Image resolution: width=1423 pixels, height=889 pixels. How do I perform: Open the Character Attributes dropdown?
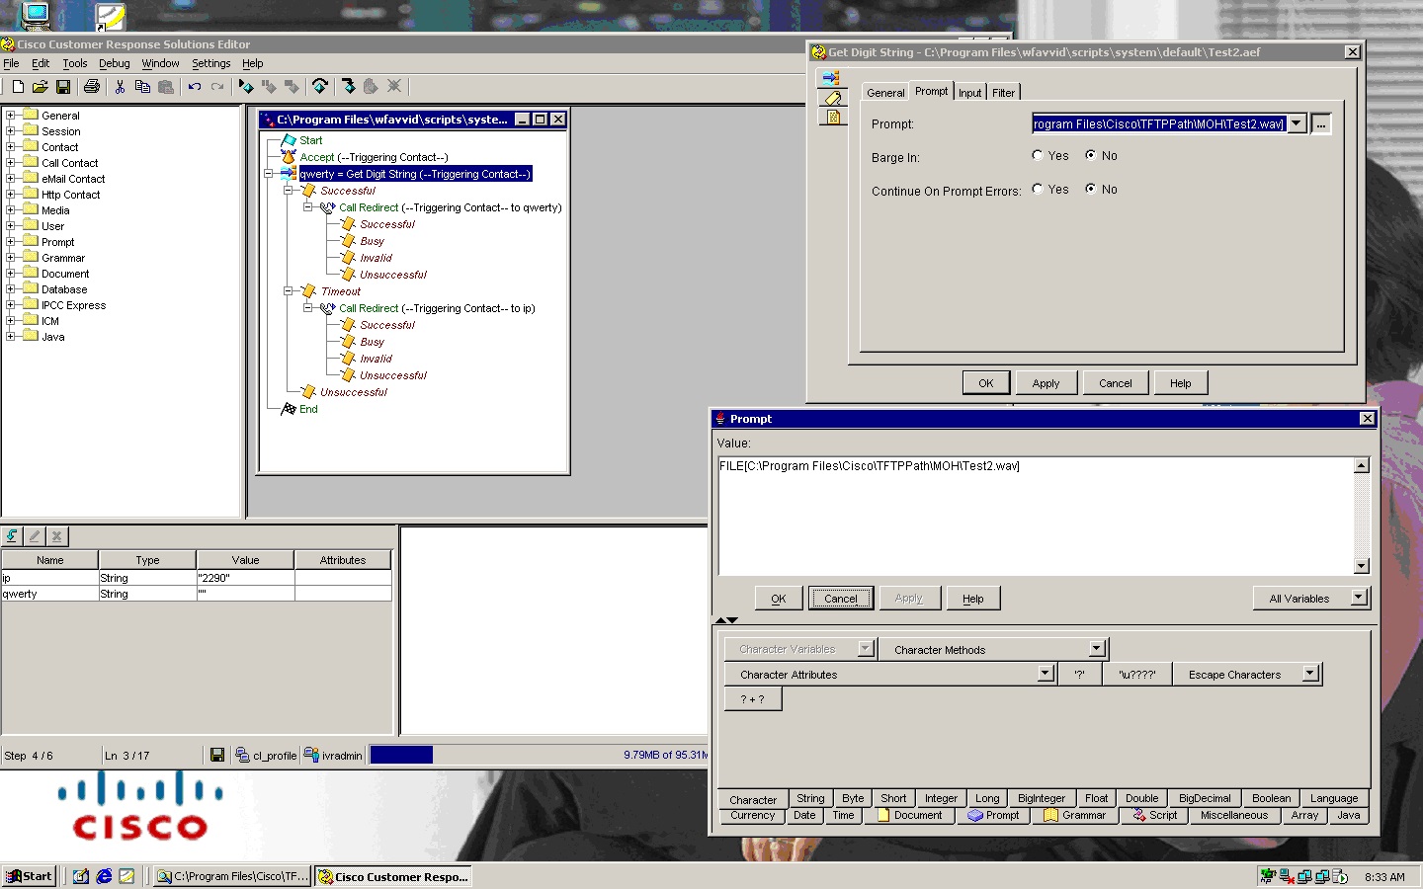(1046, 674)
